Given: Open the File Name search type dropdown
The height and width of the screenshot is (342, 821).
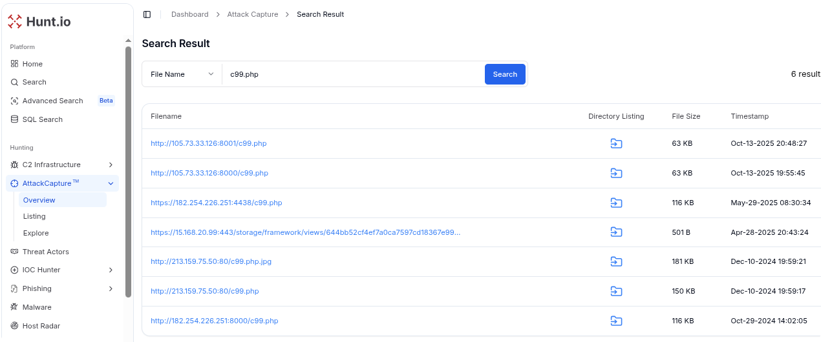Looking at the screenshot, I should click(182, 74).
